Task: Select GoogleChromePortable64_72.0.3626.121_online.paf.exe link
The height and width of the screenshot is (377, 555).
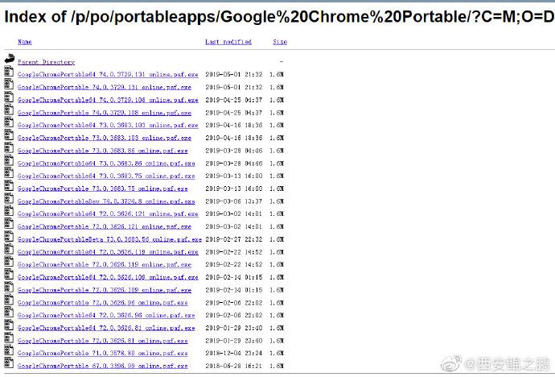Action: pos(108,213)
